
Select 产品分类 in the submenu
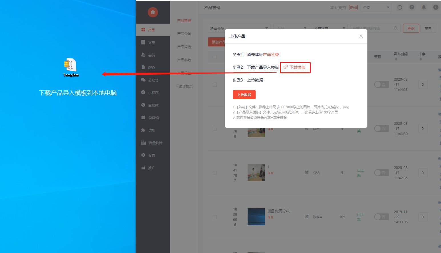click(184, 34)
